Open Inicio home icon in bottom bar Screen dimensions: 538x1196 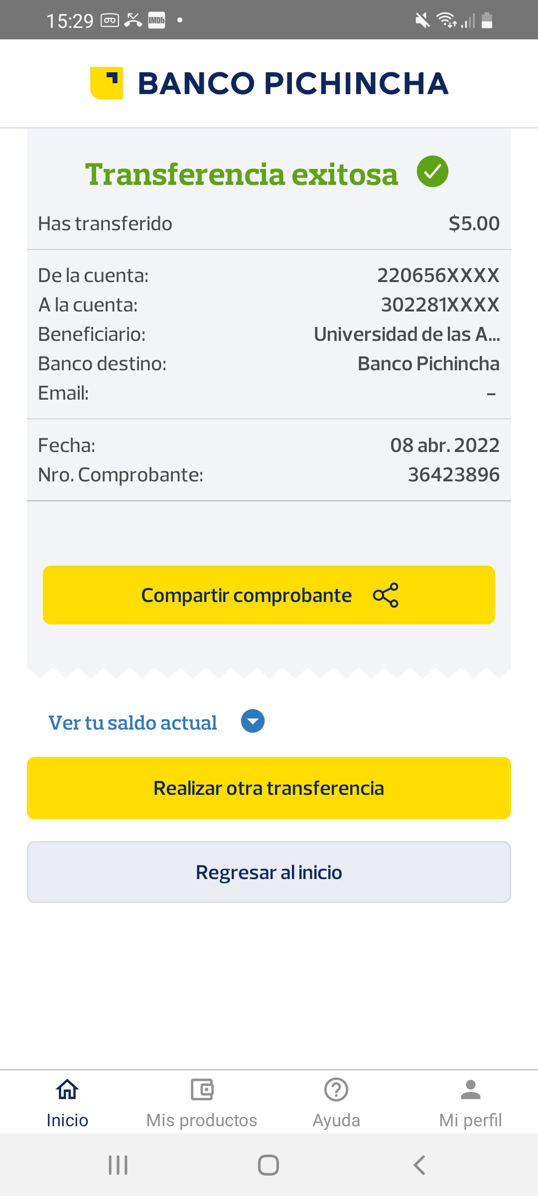coord(67,1089)
